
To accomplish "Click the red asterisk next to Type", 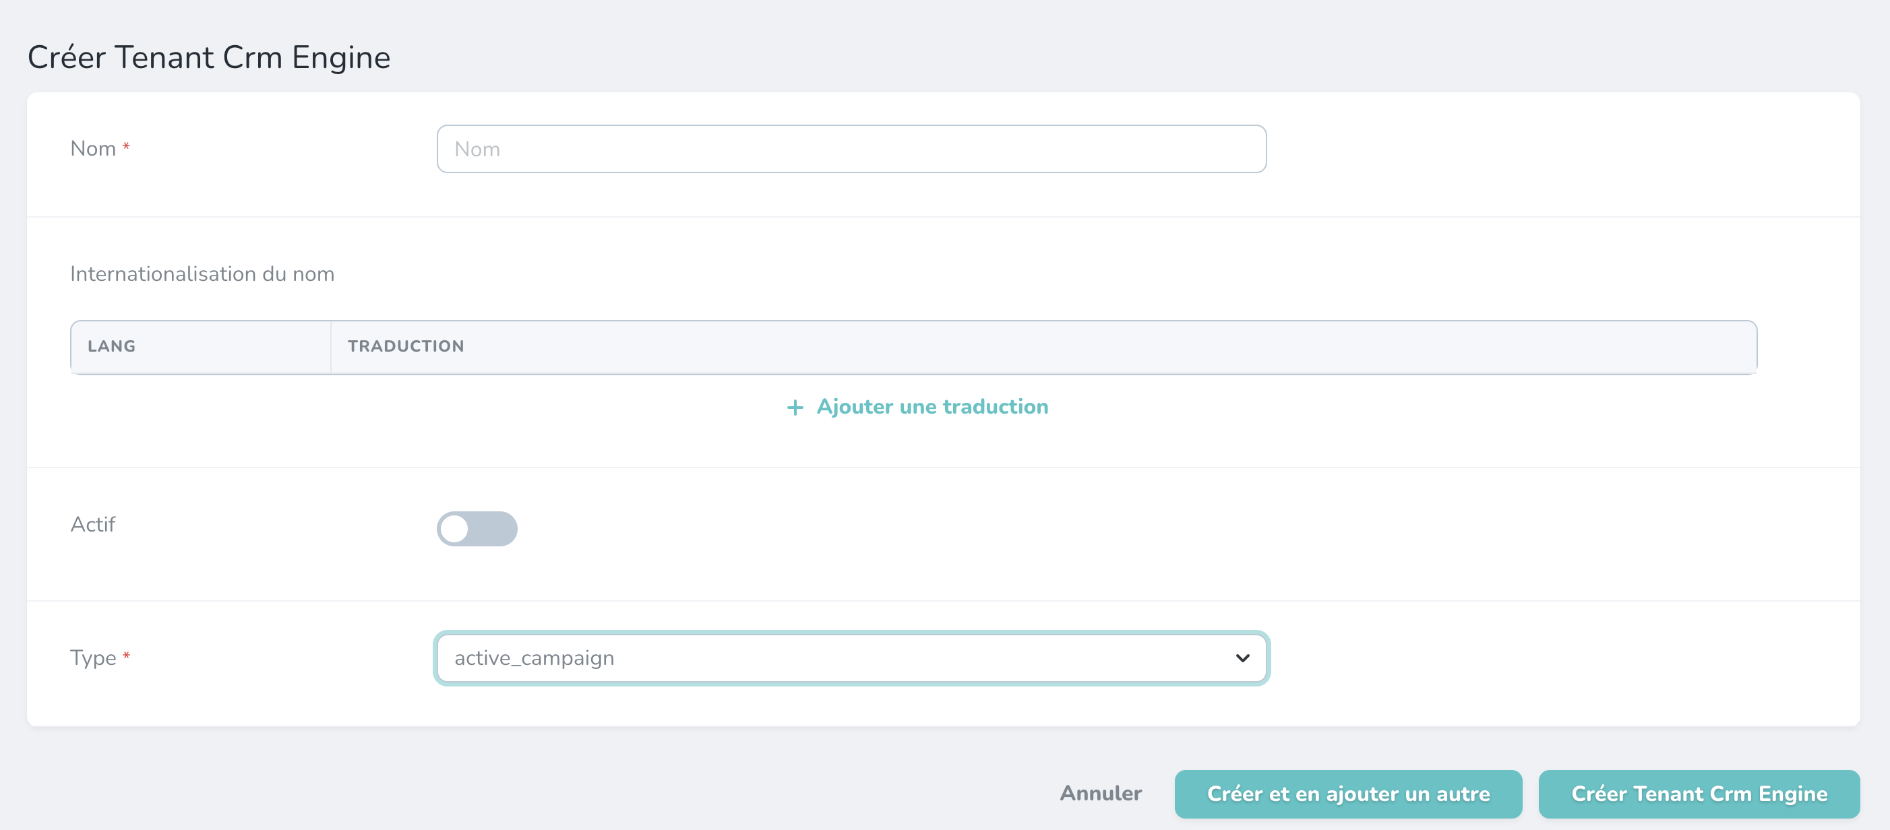I will coord(126,656).
